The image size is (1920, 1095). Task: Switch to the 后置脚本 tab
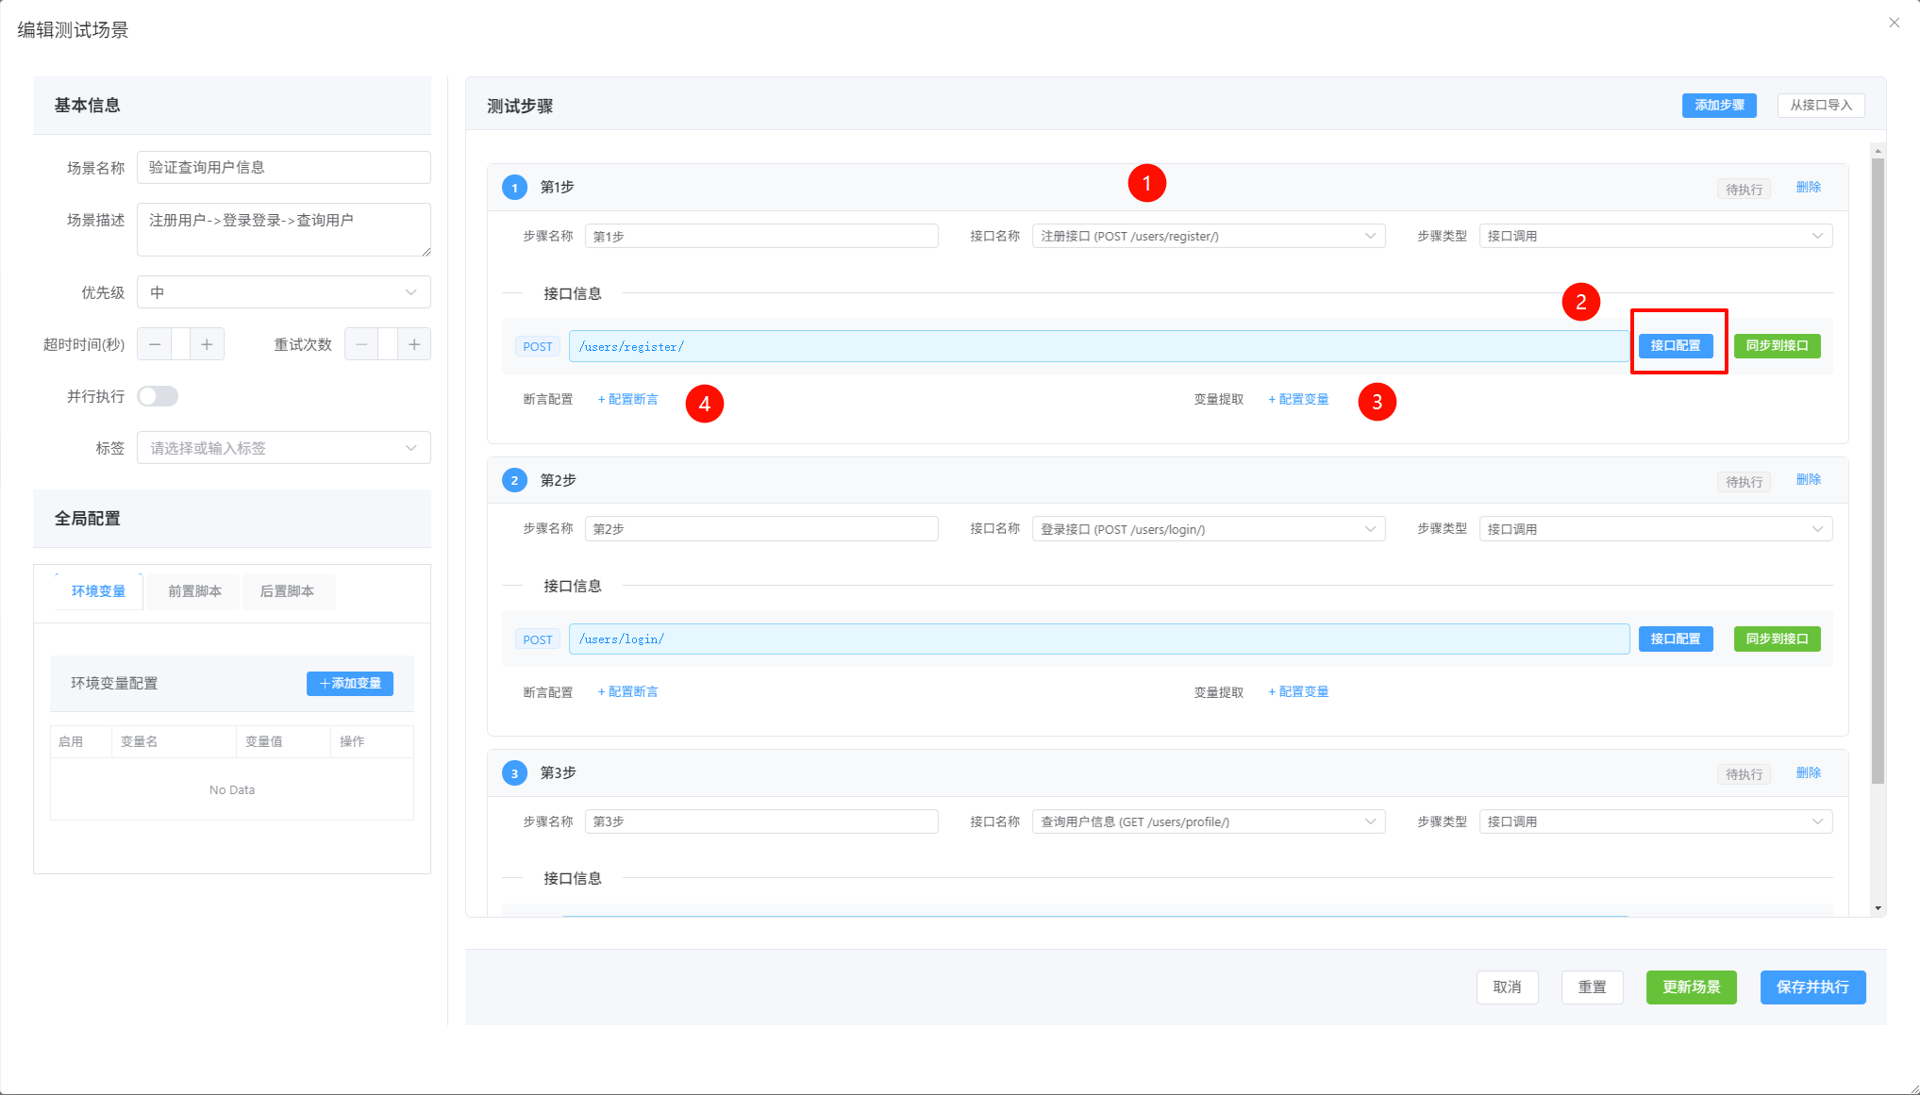287,591
